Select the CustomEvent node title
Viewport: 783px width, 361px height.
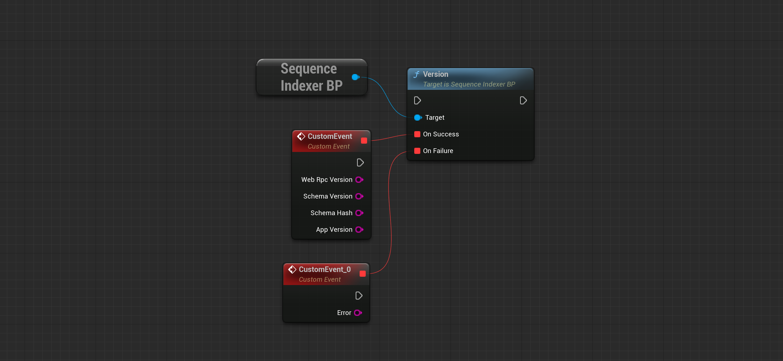(329, 136)
